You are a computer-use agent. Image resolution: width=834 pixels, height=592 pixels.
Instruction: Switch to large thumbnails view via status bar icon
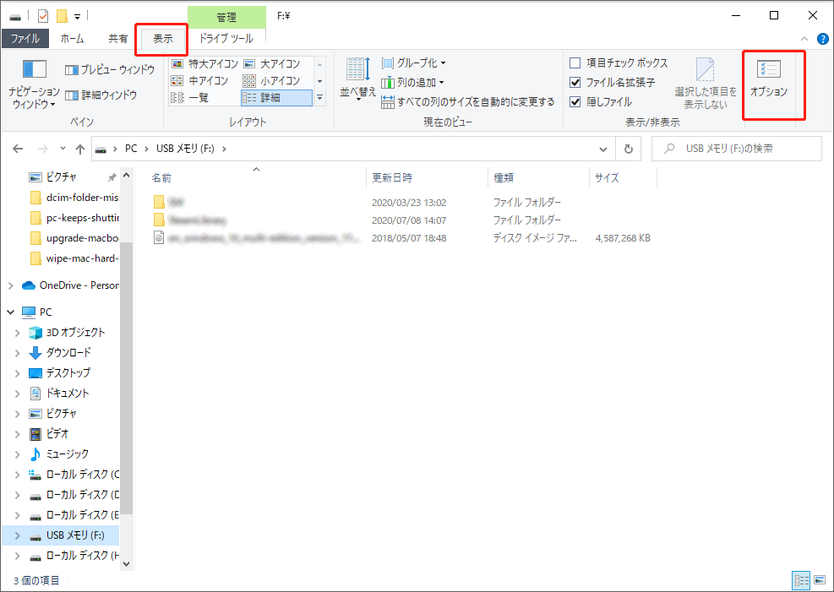tap(819, 580)
